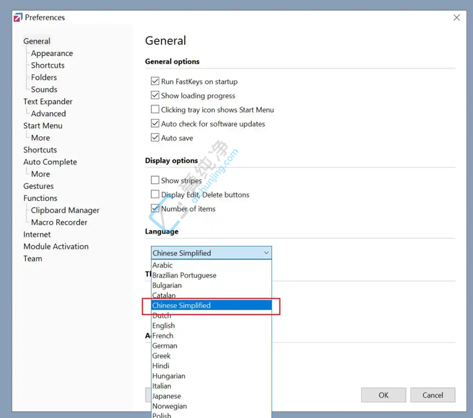Select Catalan in the language list
This screenshot has width=473, height=418.
211,295
